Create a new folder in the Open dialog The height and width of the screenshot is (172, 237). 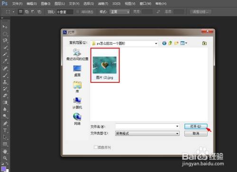click(176, 43)
